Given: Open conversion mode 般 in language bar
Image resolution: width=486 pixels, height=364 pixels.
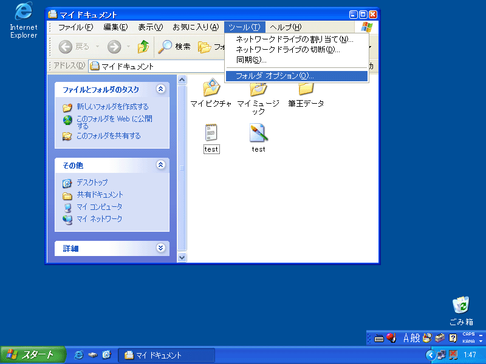Looking at the screenshot, I should [x=415, y=338].
